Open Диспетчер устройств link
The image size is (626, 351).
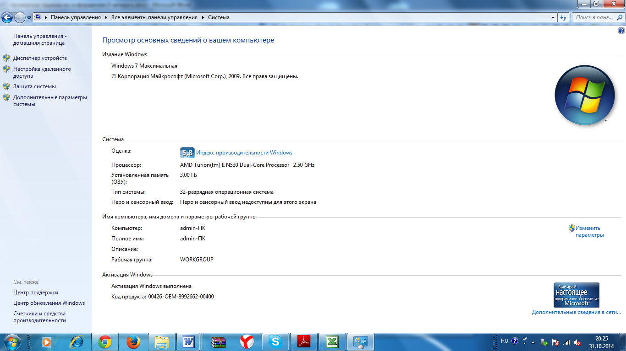[x=40, y=58]
